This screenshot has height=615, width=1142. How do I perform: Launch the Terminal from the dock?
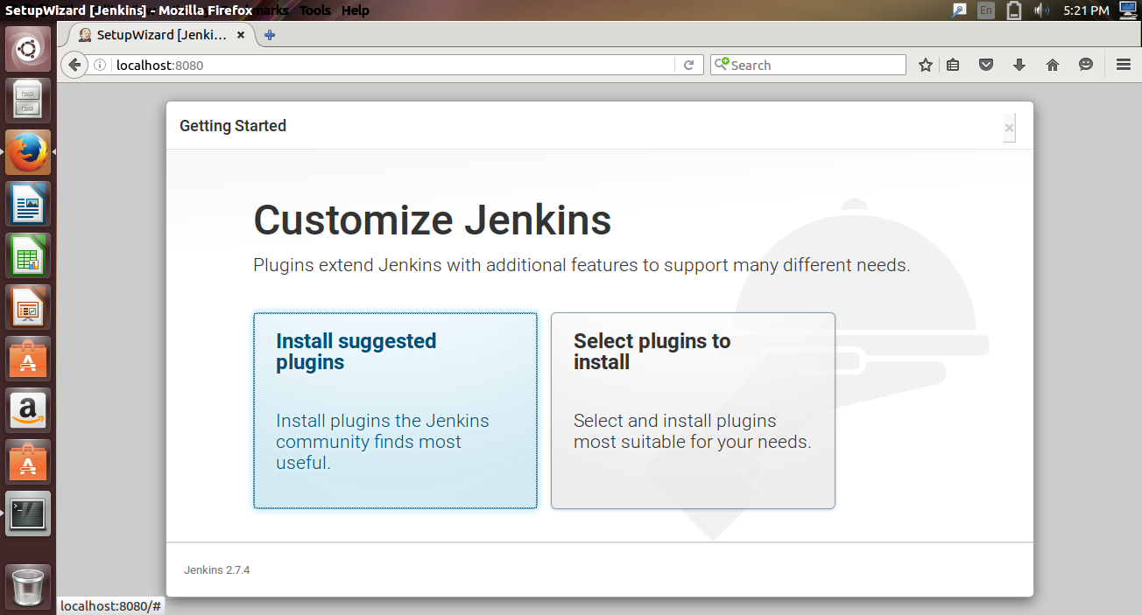pyautogui.click(x=28, y=514)
